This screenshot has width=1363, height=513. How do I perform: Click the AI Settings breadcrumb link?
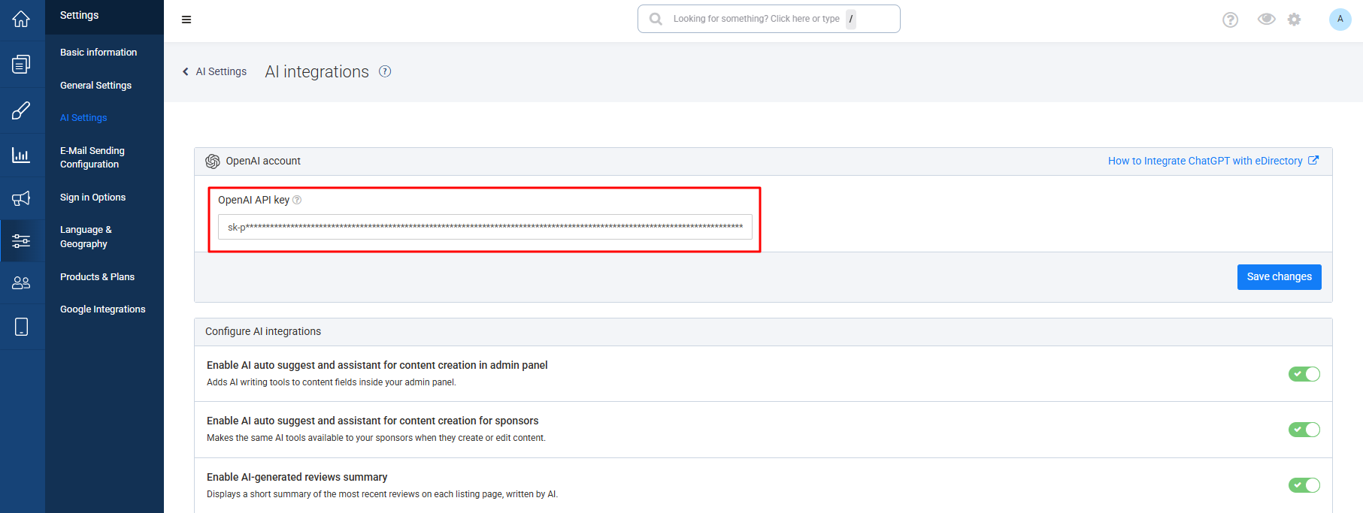221,71
